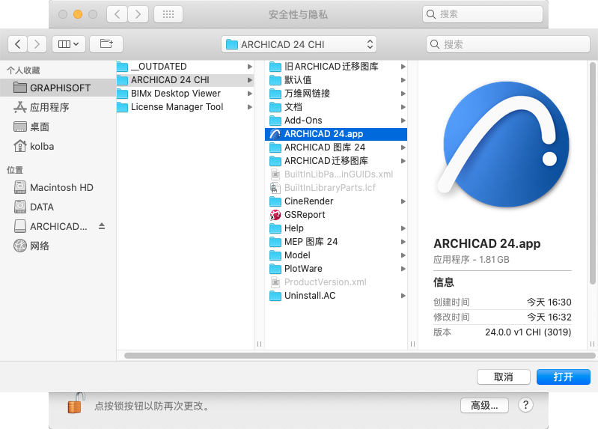Screen dimensions: 598x429
Task: Select the License Manager Tool folder
Action: click(185, 107)
